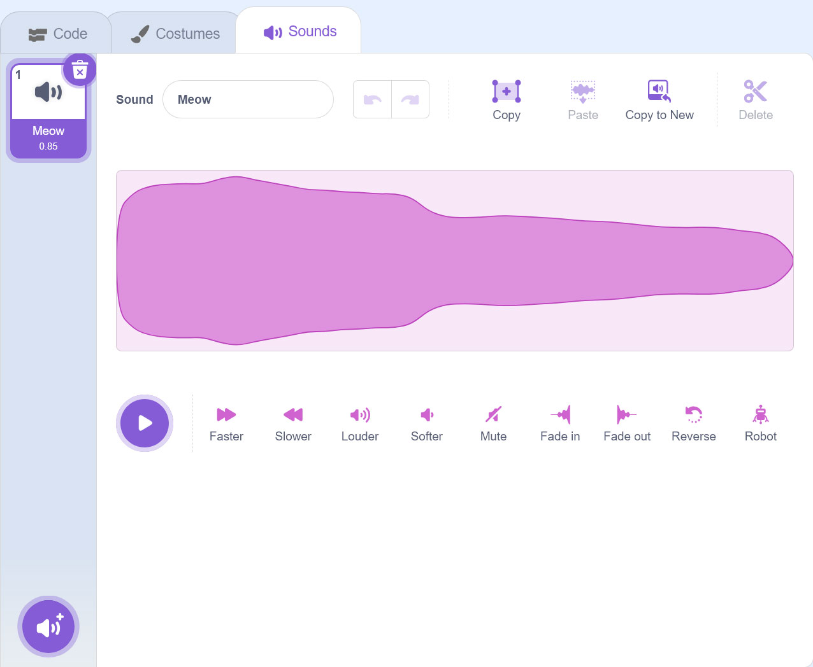
Task: Mute the Meow sound
Action: coord(493,423)
